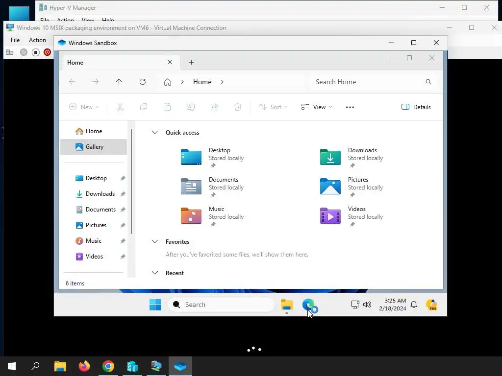The image size is (502, 376).
Task: Click the Copy icon in toolbar
Action: 144,107
